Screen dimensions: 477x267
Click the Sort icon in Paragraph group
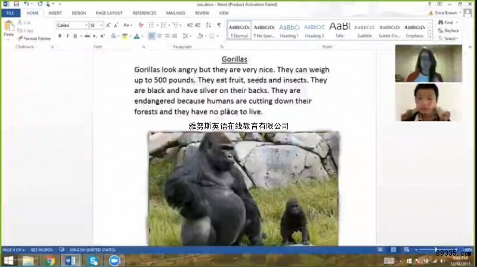pos(209,25)
